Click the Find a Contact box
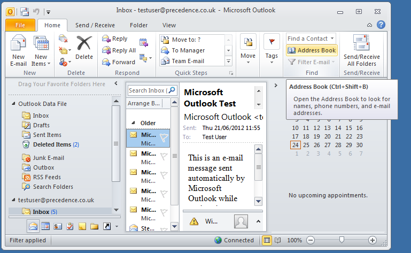411x253 pixels. (x=311, y=39)
